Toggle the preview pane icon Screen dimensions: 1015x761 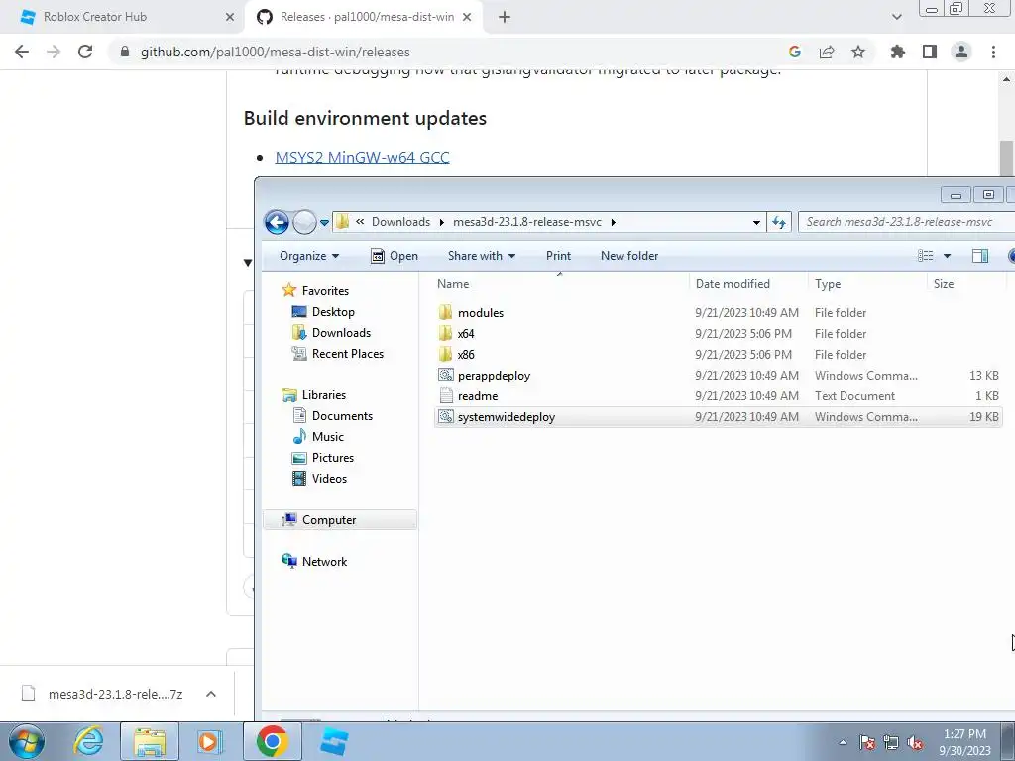980,256
